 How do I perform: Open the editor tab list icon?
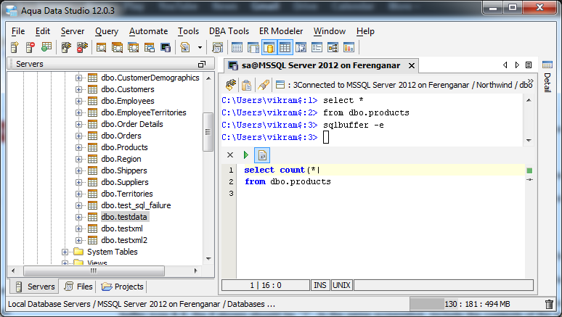pyautogui.click(x=529, y=65)
